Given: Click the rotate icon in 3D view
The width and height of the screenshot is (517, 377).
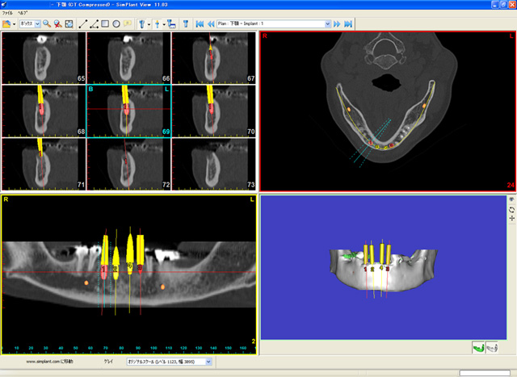Looking at the screenshot, I should 511,209.
